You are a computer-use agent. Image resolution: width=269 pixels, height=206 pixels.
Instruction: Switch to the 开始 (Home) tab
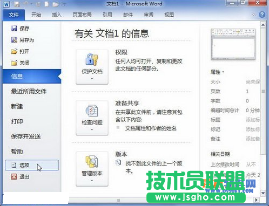pyautogui.click(x=36, y=15)
